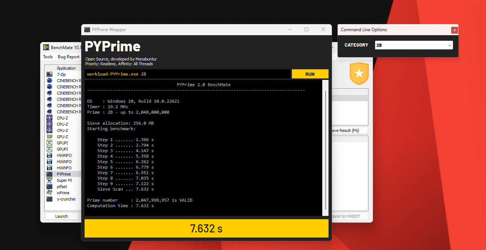Click the "Priority: Realtime, Affinity: All Threads" line
Screen dimensions: 486x250
(119, 64)
